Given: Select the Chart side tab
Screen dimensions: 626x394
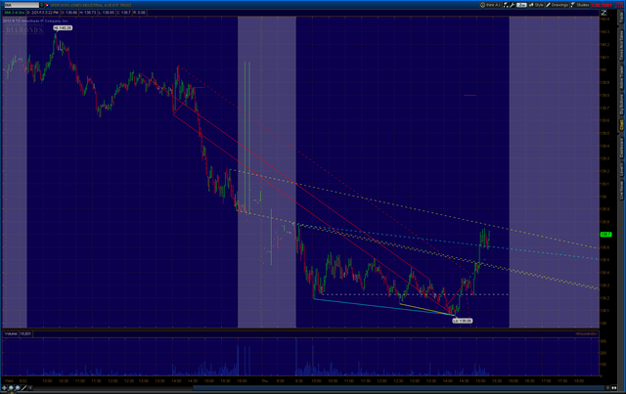Looking at the screenshot, I should point(621,125).
